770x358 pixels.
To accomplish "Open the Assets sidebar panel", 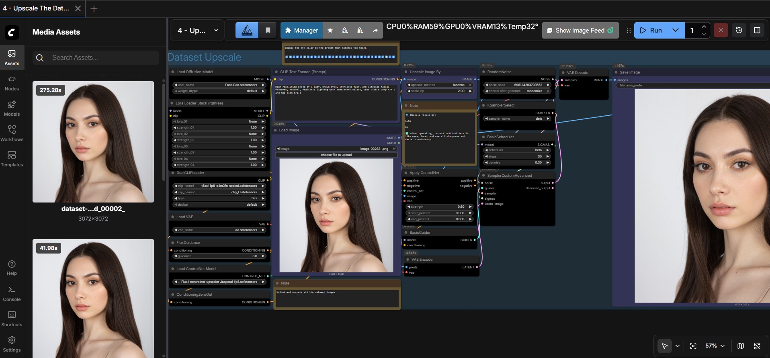I will point(12,58).
